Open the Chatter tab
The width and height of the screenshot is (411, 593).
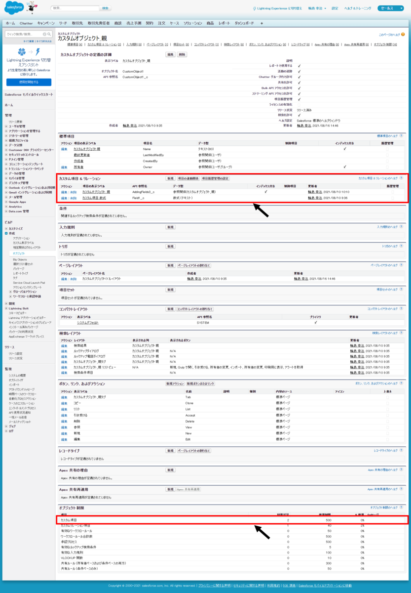(26, 23)
